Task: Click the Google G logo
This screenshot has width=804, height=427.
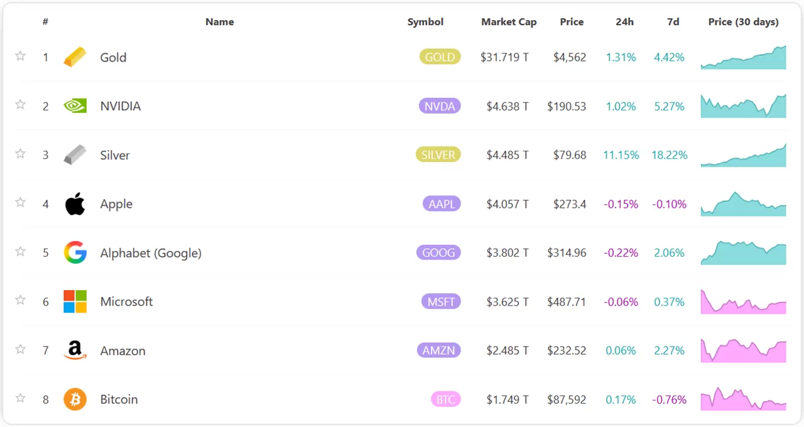Action: tap(75, 253)
